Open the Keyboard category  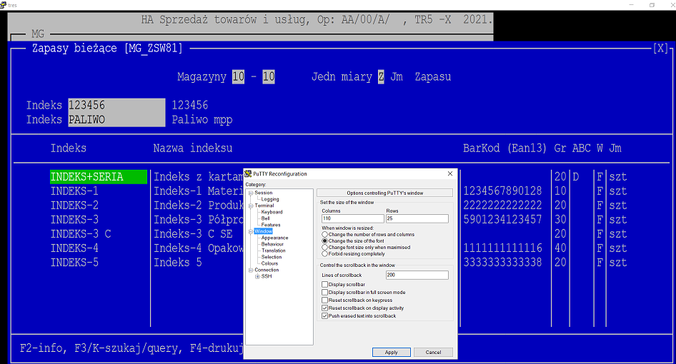pos(272,212)
